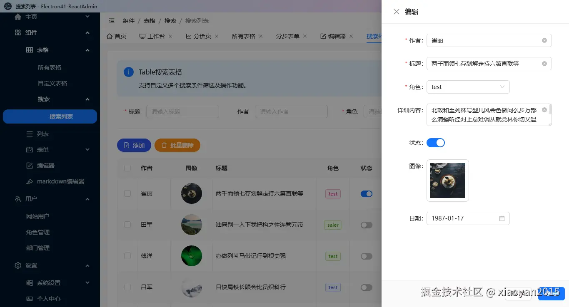This screenshot has height=307, width=569.
Task: Switch to the 分析页 tab
Action: 199,36
